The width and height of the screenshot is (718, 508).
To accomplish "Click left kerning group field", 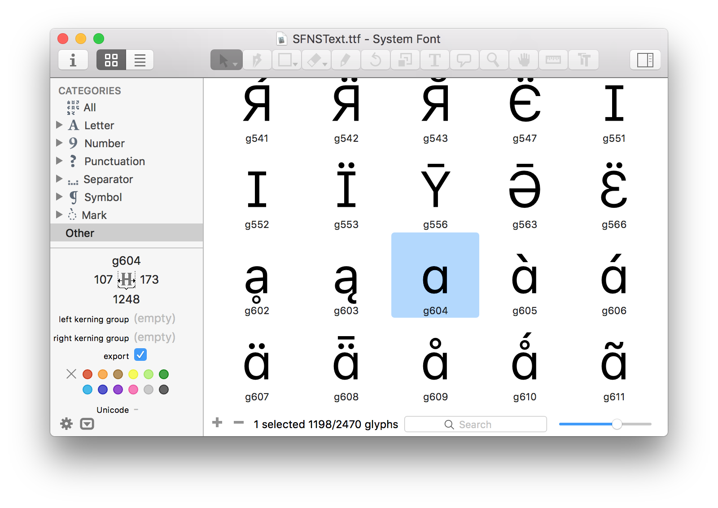I will (x=155, y=319).
